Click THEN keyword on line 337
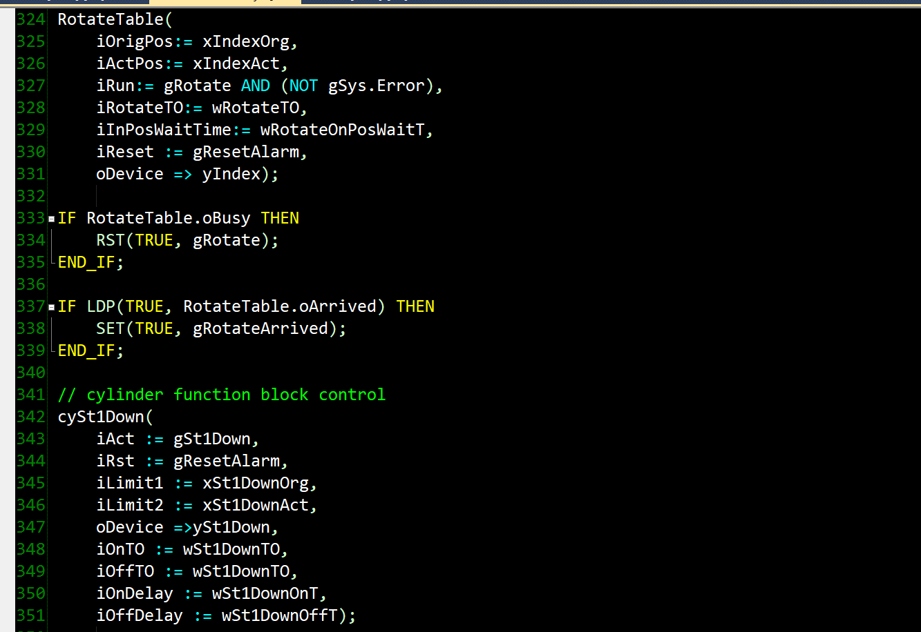Viewport: 921px width, 632px height. click(415, 306)
